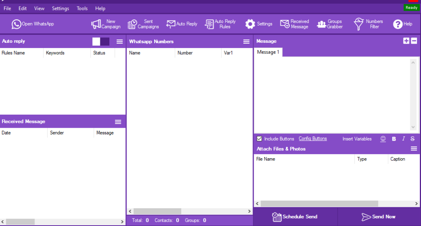The image size is (421, 226).
Task: Click the Whatsapp Numbers horizontal scrollbar thumb
Action: [157, 211]
